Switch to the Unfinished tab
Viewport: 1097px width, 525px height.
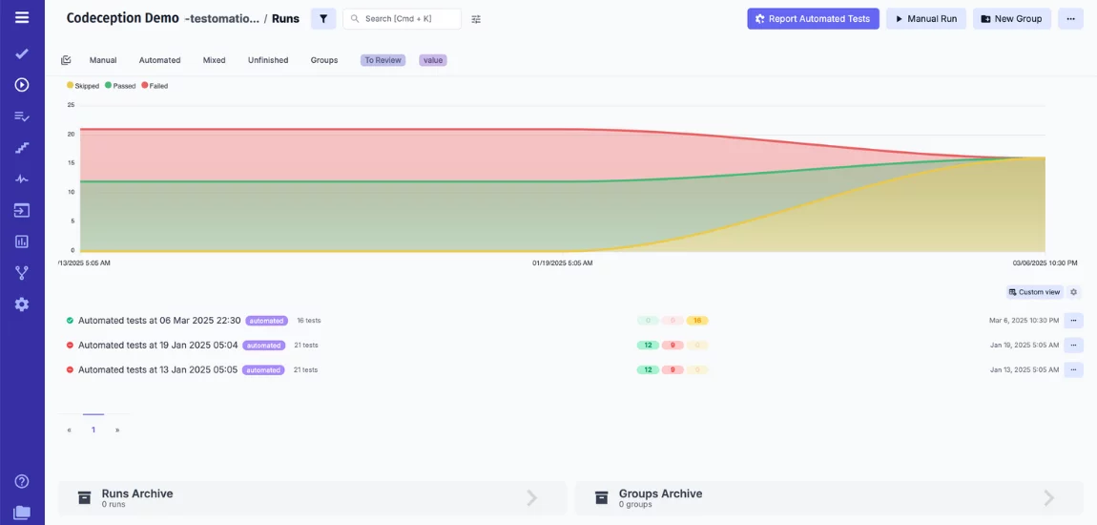[268, 60]
